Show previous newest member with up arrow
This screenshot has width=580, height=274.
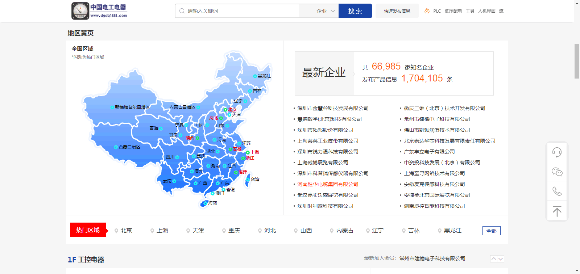pos(493,259)
